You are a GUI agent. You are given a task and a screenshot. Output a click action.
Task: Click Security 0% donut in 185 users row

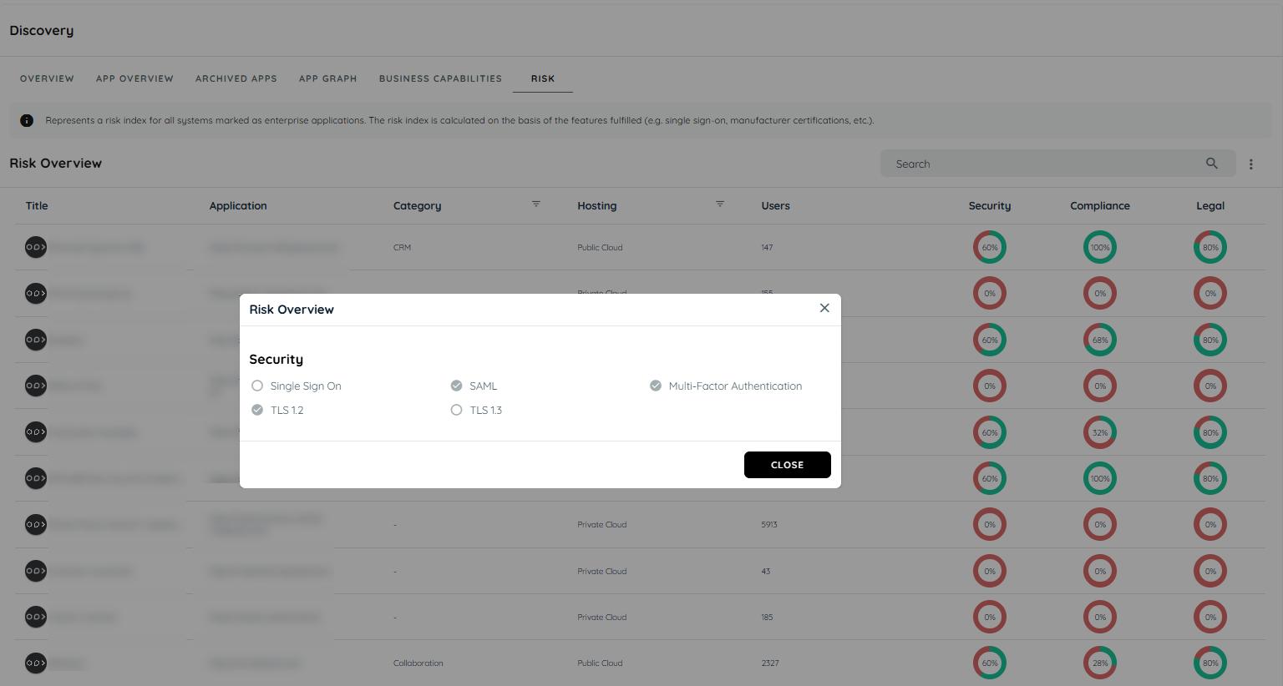[990, 617]
